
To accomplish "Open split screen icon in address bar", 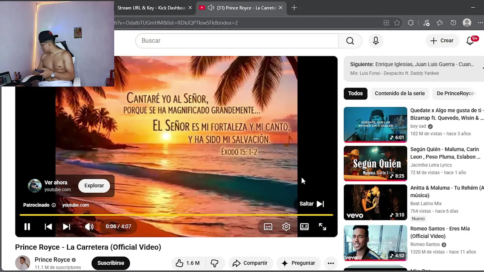I will [x=386, y=23].
